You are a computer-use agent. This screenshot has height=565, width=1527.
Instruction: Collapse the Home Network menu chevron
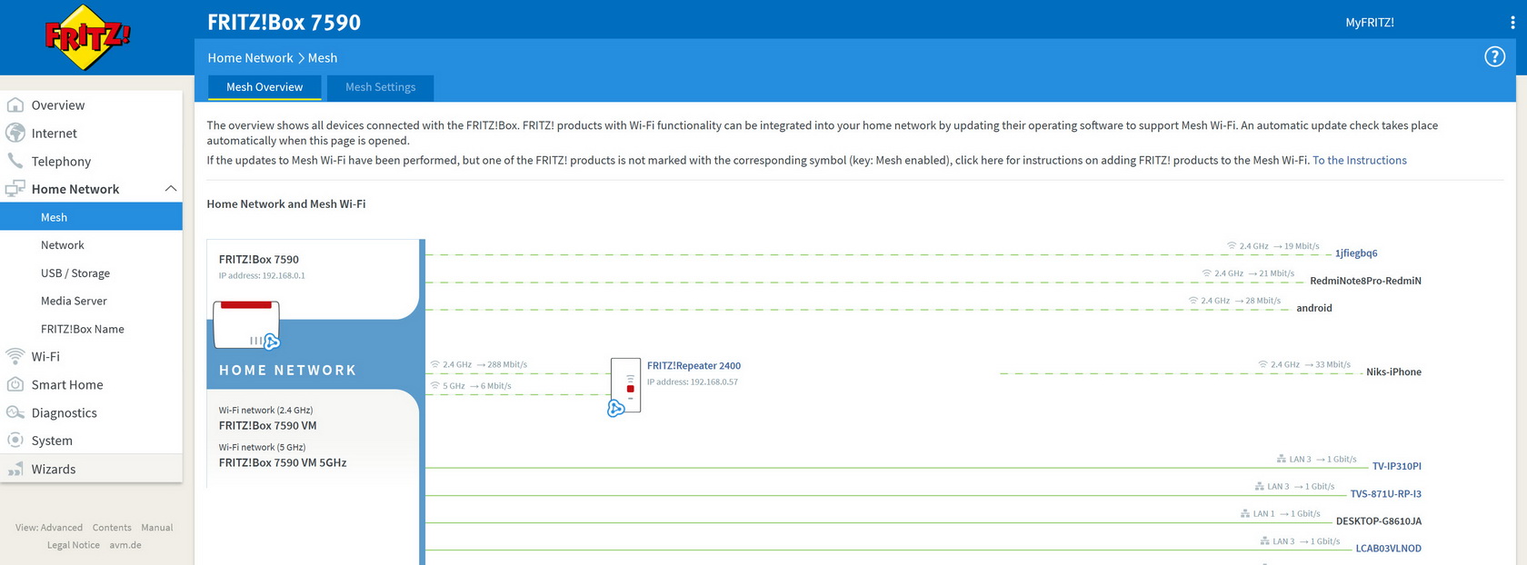[x=170, y=189]
